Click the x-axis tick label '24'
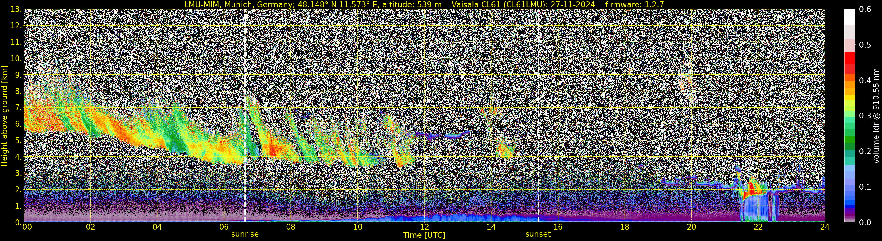 tap(825, 227)
